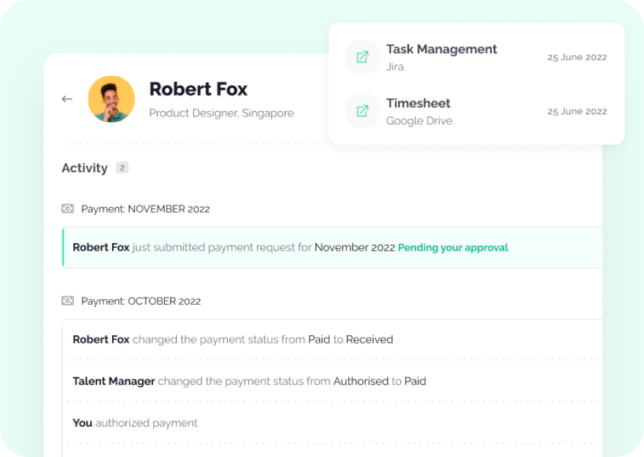
Task: Click Robert Fox's profile avatar
Action: (111, 99)
